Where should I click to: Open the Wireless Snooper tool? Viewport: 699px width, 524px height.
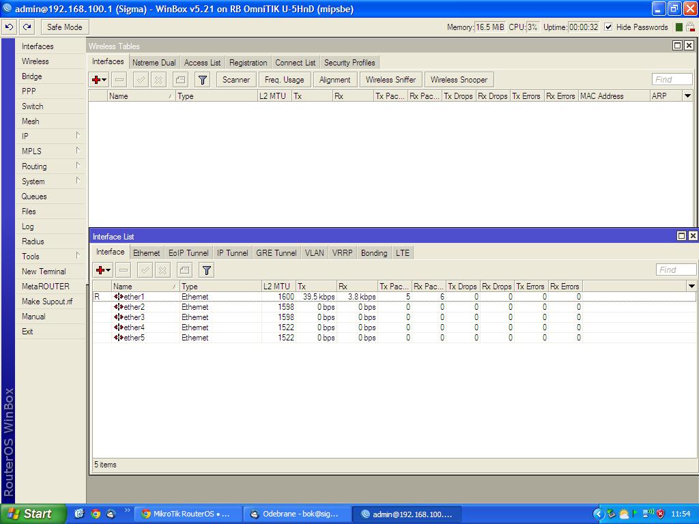tap(459, 79)
